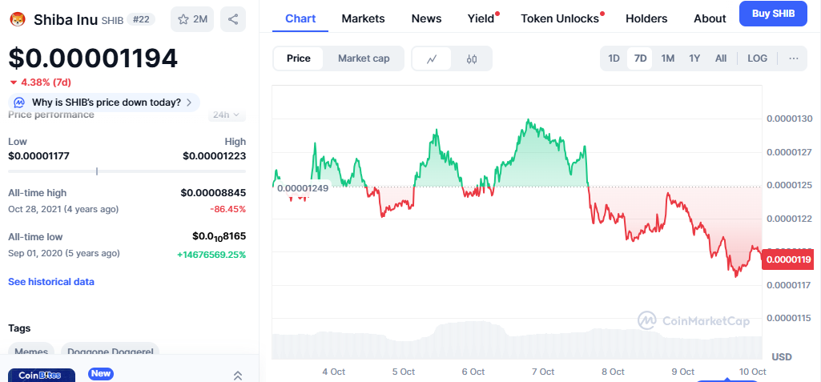Viewport: 821px width, 382px height.
Task: Switch to line chart view icon
Action: point(432,58)
